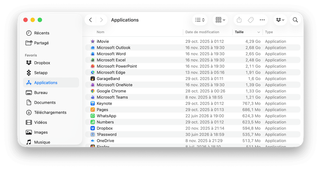Select the Microsoft Teams name text
The image size is (321, 170).
112,97
